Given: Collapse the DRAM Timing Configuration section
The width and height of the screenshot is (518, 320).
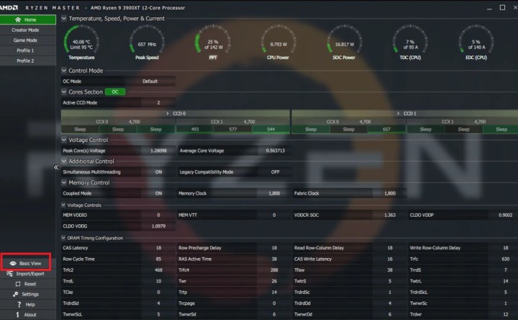Looking at the screenshot, I should pyautogui.click(x=63, y=238).
